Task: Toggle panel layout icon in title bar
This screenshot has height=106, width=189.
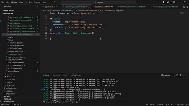Action: [167, 2]
